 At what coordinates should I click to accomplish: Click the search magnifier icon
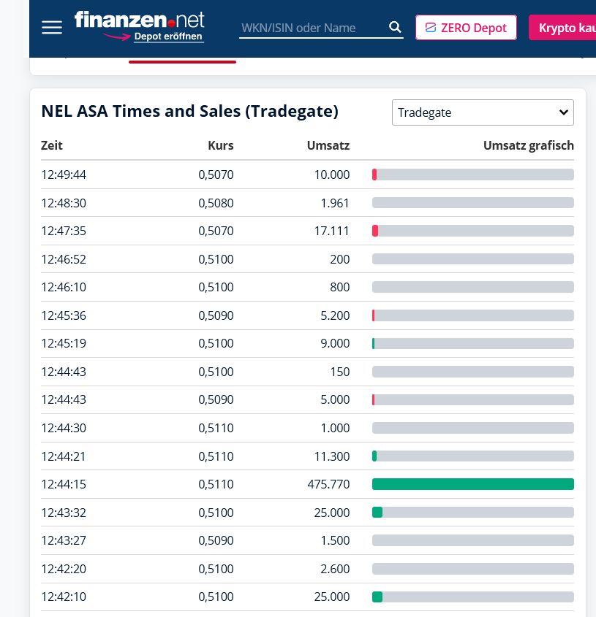tap(395, 28)
